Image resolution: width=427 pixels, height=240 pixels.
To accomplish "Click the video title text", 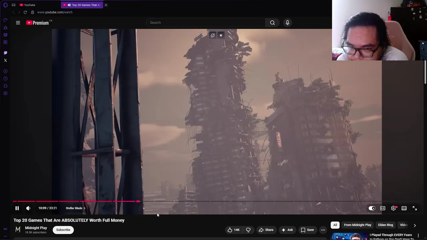I will [69, 220].
